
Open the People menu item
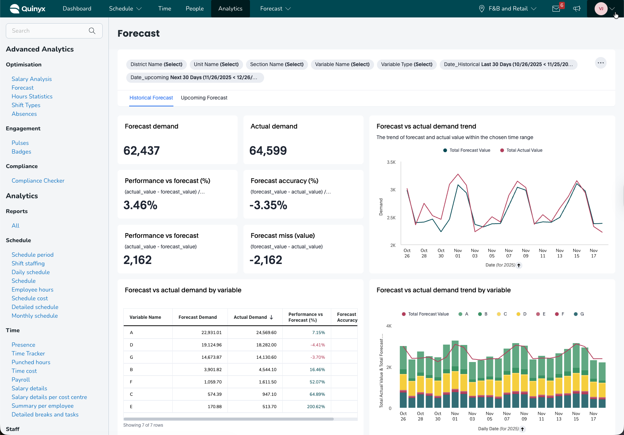coord(194,9)
